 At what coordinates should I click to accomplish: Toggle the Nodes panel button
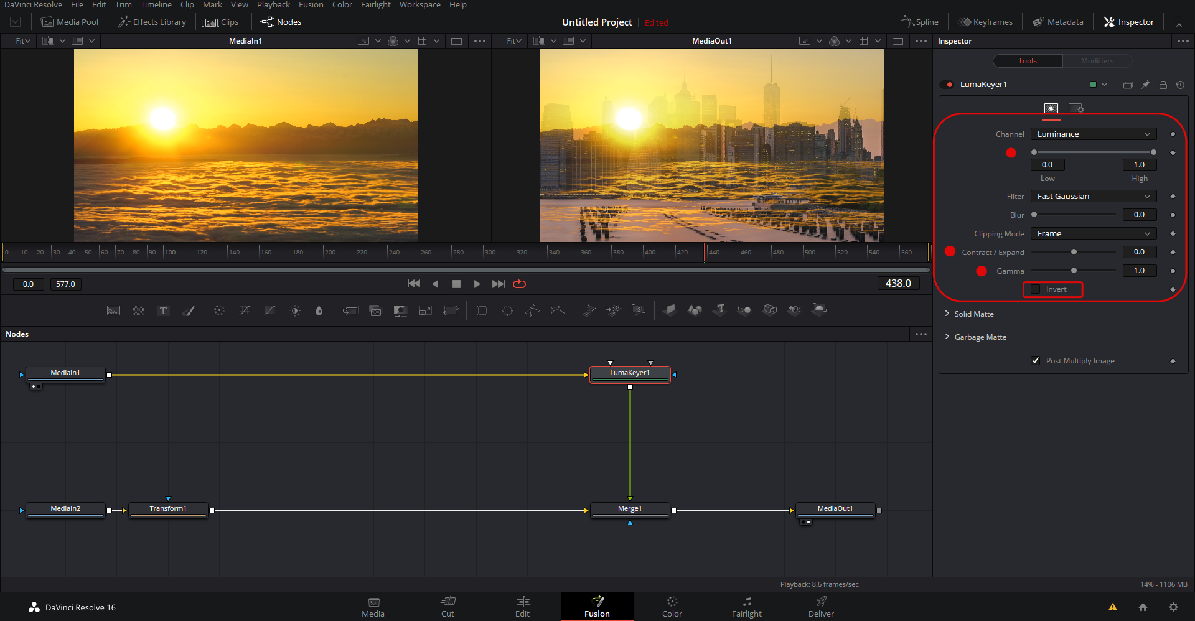[x=281, y=22]
